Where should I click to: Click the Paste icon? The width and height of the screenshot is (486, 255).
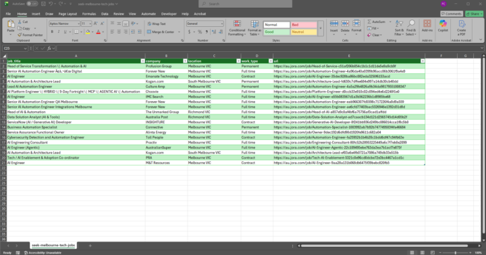click(x=11, y=24)
